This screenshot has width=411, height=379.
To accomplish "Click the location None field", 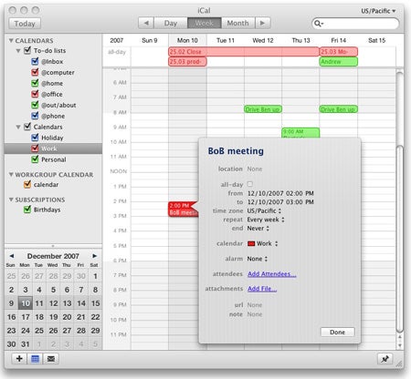I will coord(255,169).
